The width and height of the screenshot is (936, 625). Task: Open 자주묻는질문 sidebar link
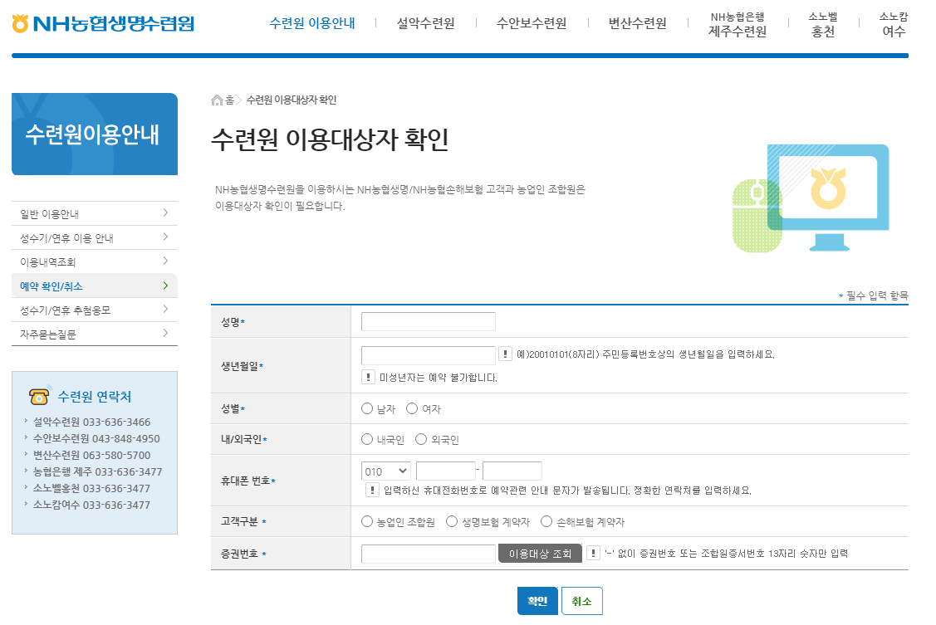click(x=48, y=334)
